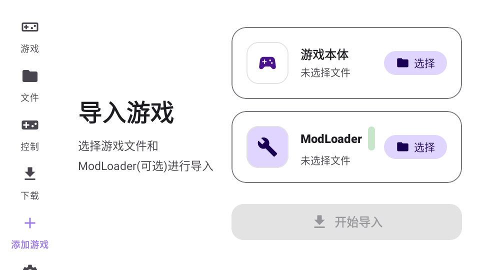Click 未选择文件 status under ModLoader
This screenshot has height=270, width=480.
pyautogui.click(x=325, y=160)
